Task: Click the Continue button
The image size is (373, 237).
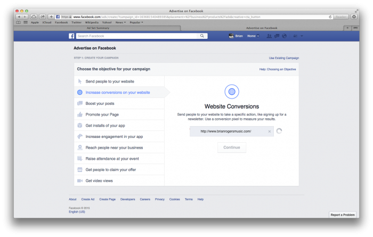Action: pyautogui.click(x=232, y=148)
